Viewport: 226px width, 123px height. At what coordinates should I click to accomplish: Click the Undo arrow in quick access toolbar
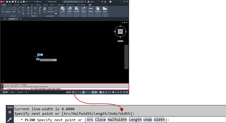tap(27, 2)
